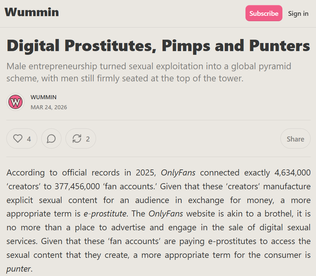The width and height of the screenshot is (316, 276).
Task: Click the restack count number 2
Action: [x=88, y=139]
